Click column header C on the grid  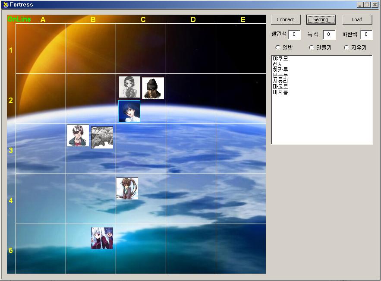click(143, 19)
